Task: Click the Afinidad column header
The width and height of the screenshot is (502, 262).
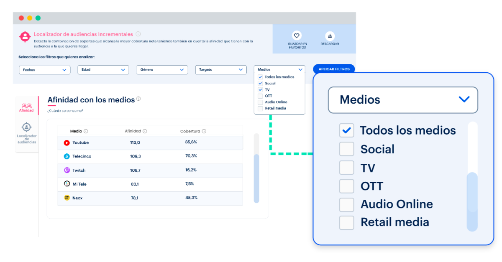Action: (x=133, y=131)
